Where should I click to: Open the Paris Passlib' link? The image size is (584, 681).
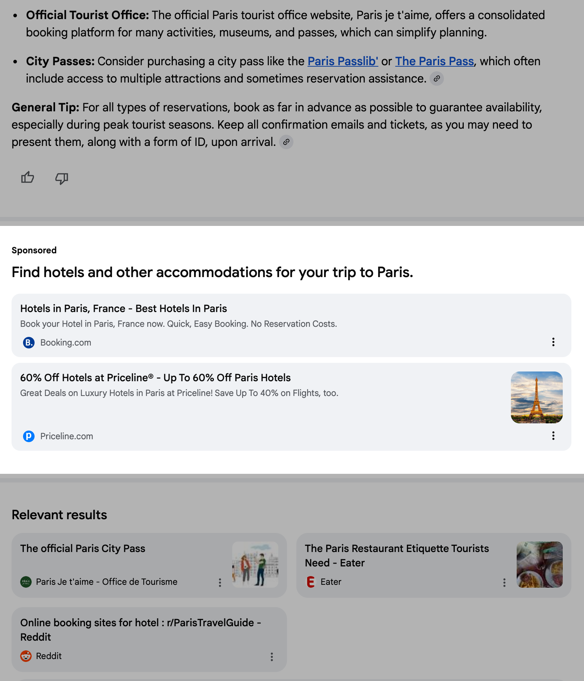click(x=342, y=61)
